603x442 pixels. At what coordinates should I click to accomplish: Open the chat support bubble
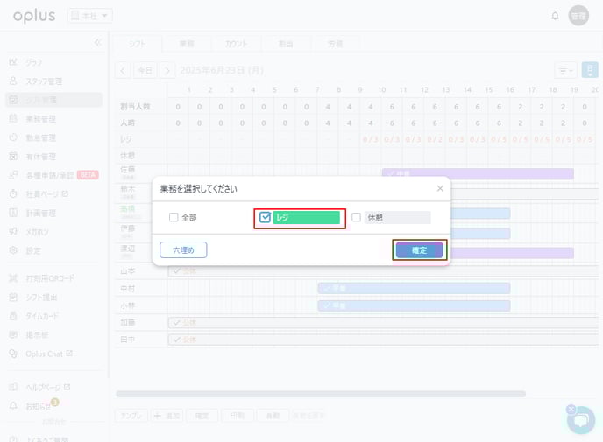coord(580,420)
